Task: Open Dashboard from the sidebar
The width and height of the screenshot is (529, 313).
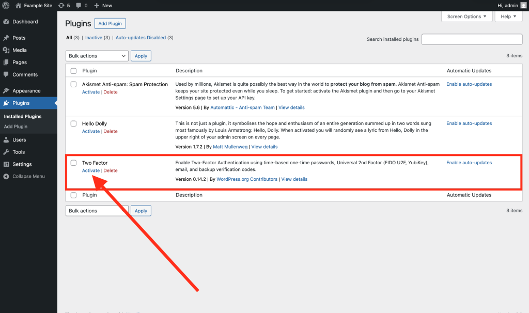Action: coord(25,22)
